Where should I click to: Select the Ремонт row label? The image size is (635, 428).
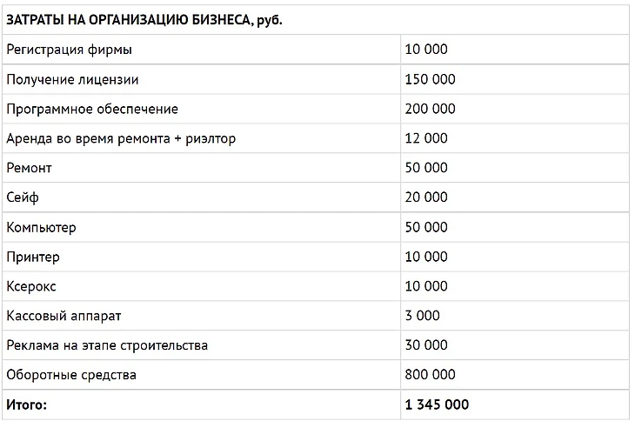(x=30, y=168)
